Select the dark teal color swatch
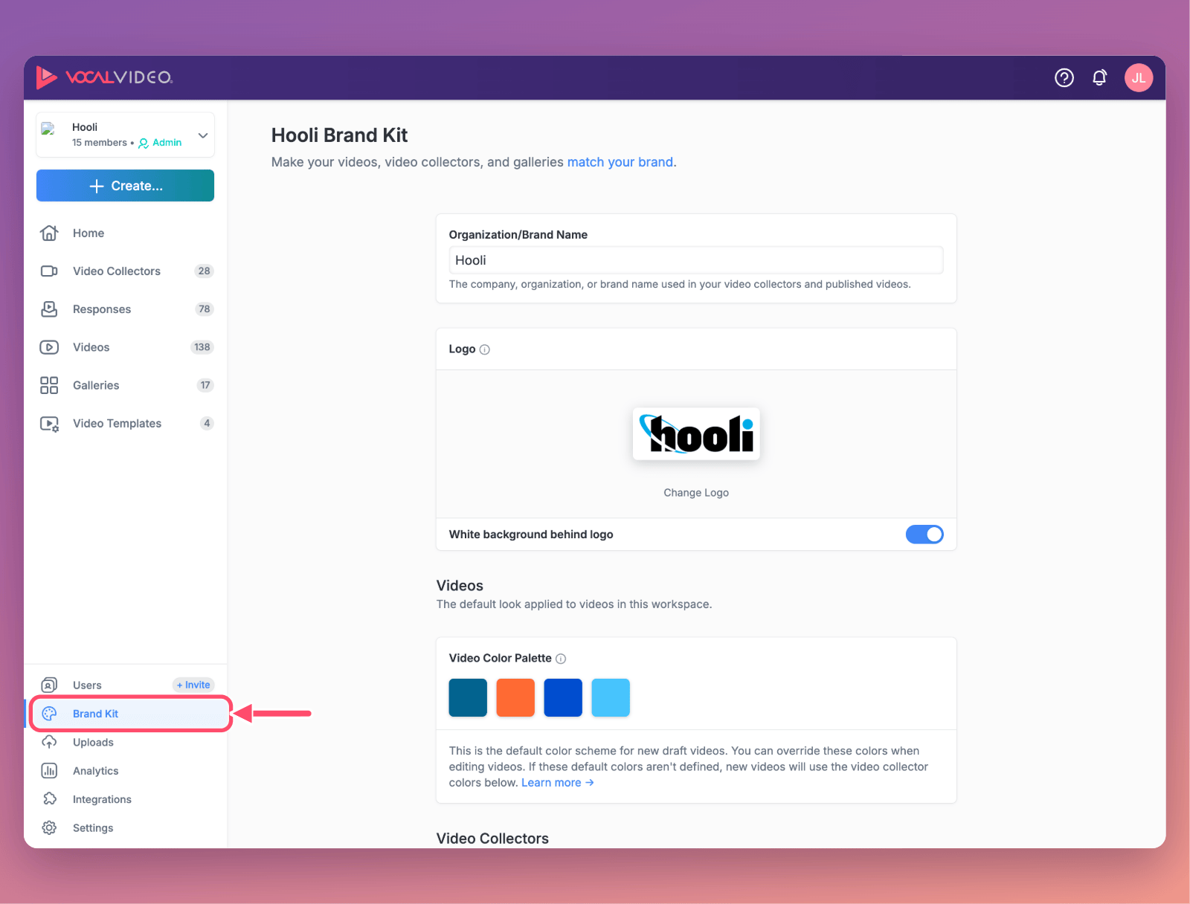Screen dimensions: 1190x904 point(468,697)
